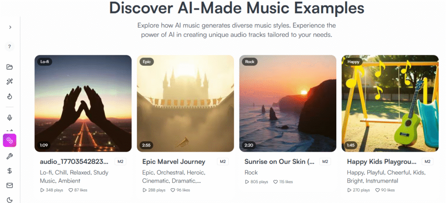Screen dimensions: 446x203
Task: Click the highlighted purple sidebar icon
Action: tap(10, 140)
